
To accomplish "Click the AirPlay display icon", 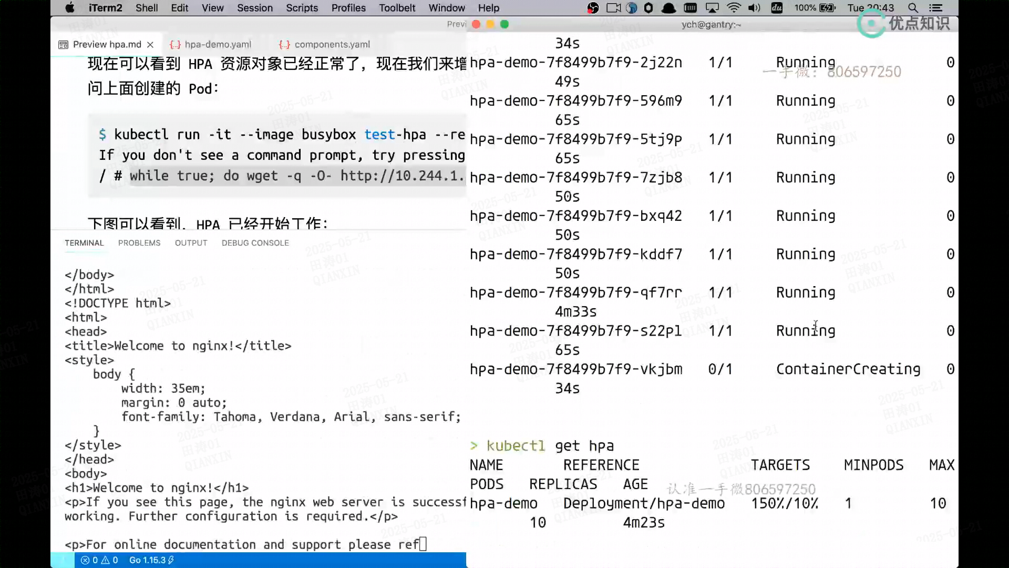I will [712, 8].
